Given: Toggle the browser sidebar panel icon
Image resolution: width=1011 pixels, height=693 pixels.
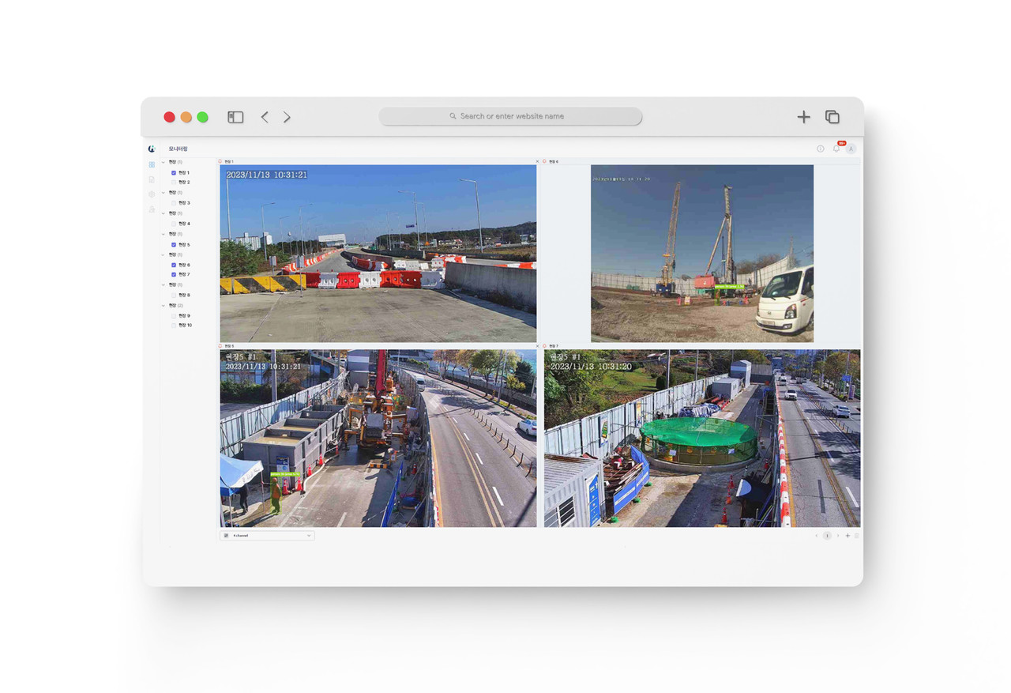Looking at the screenshot, I should point(235,117).
